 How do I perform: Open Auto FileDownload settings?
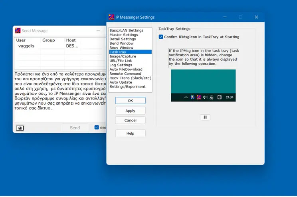click(130, 70)
